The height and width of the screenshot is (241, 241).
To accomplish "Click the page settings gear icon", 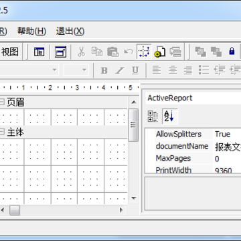I will pyautogui.click(x=160, y=52).
